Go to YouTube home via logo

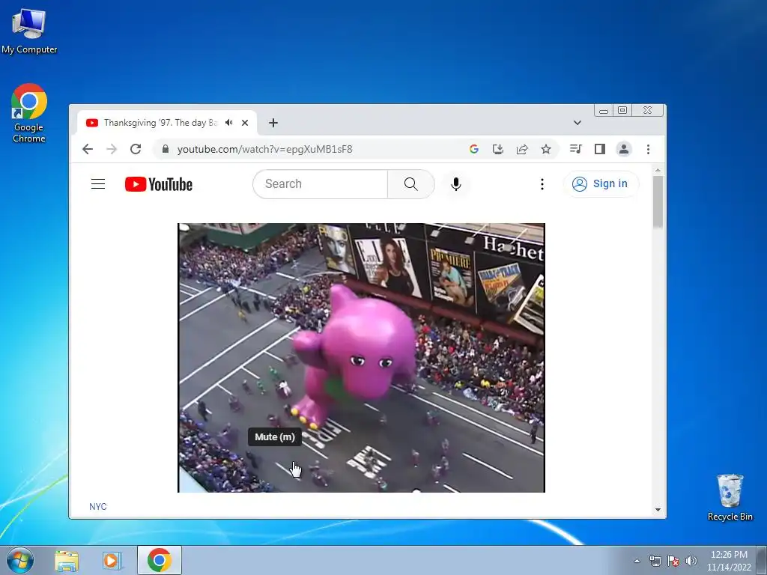159,184
